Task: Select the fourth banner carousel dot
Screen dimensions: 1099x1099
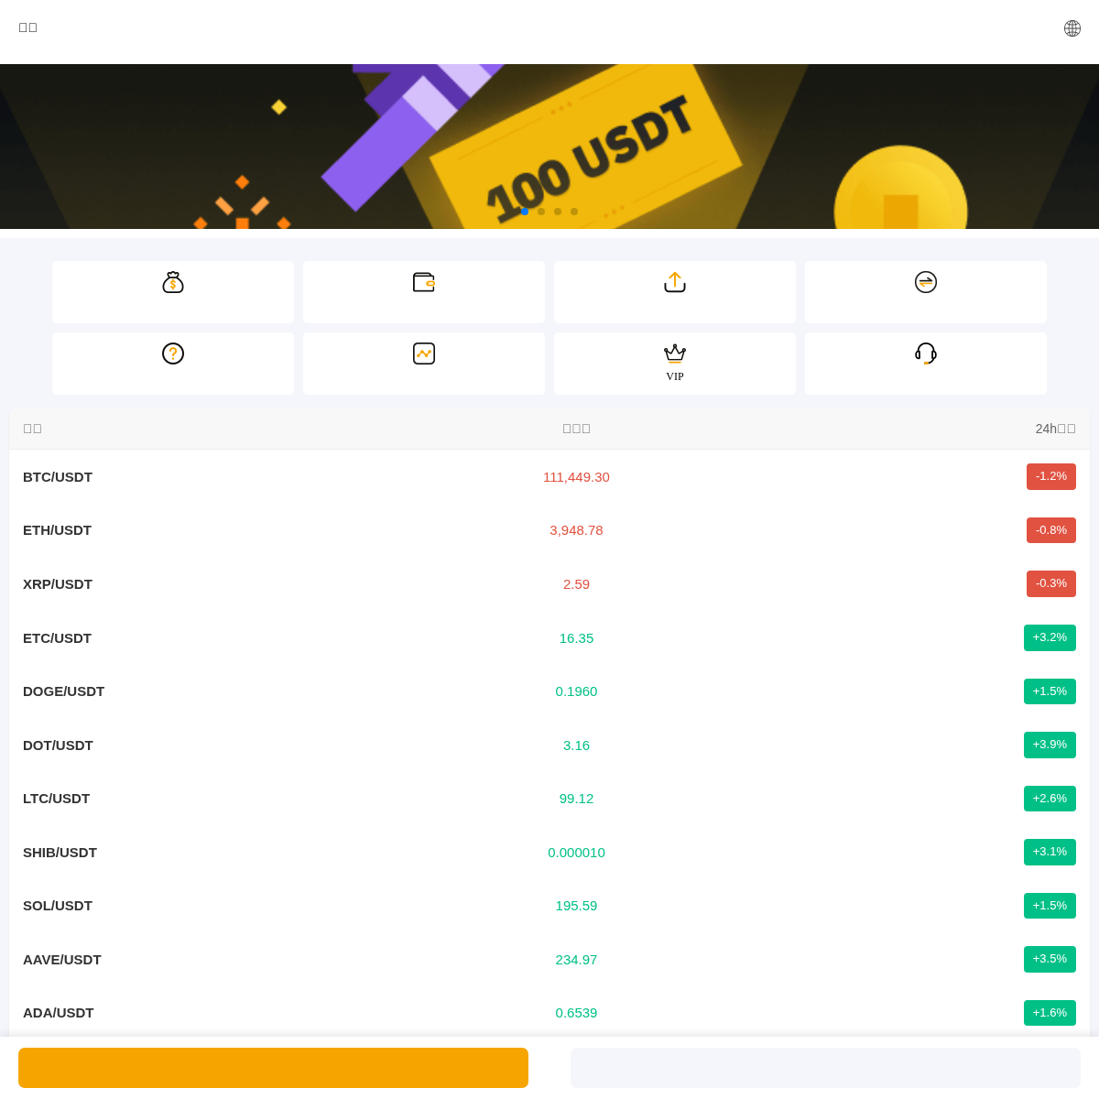Action: coord(574,212)
